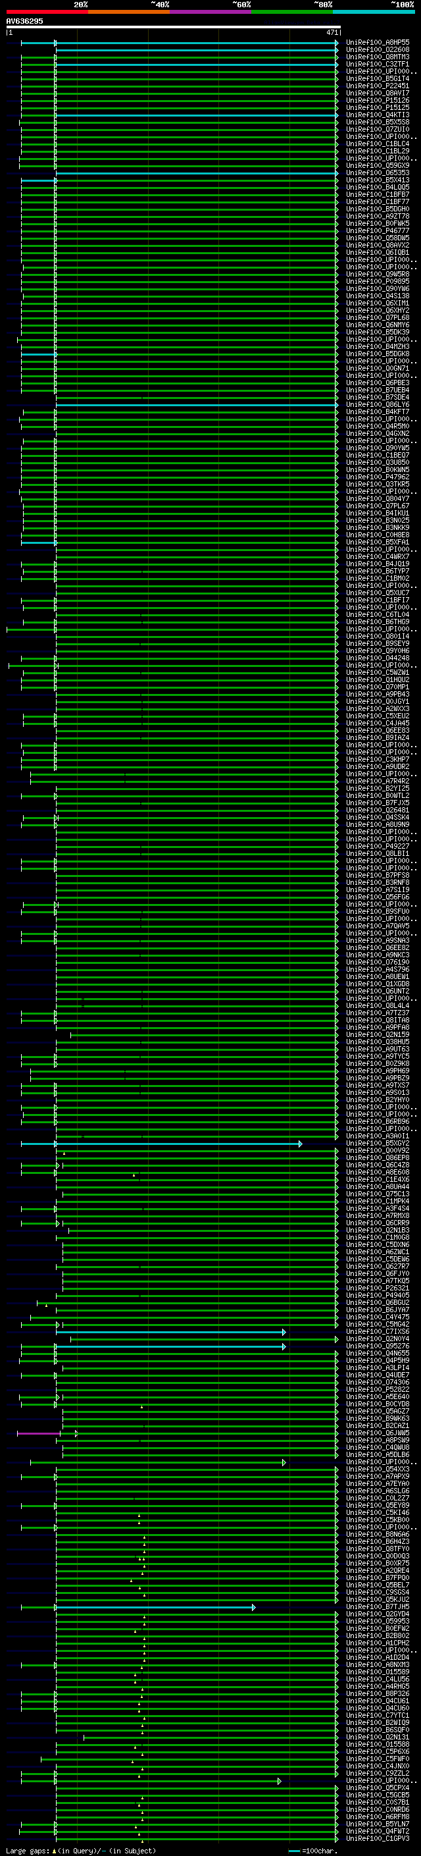Select the UniRef100_Q5CPX4 entry
This screenshot has width=421, height=1856.
point(378,1788)
